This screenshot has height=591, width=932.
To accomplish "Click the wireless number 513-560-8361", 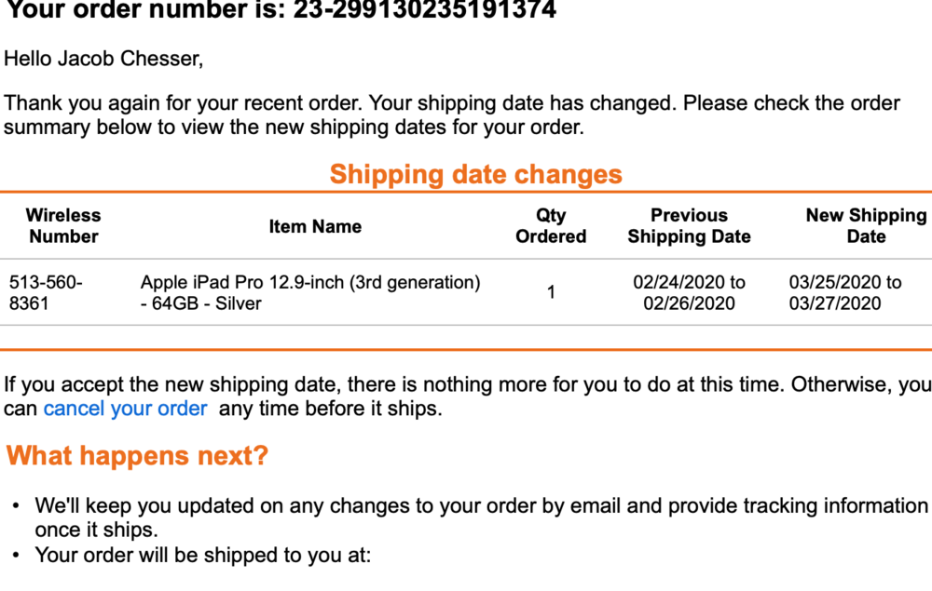I will [46, 292].
